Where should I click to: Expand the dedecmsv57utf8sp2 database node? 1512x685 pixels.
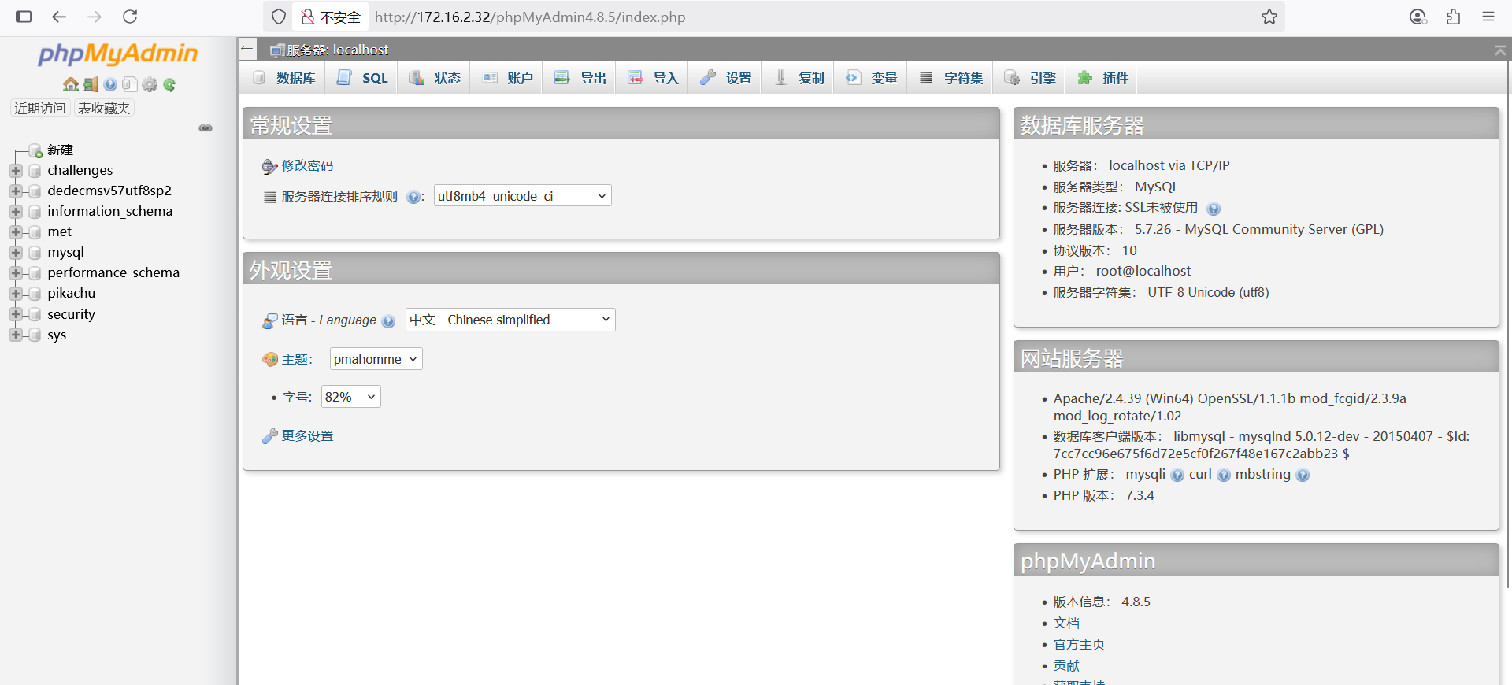15,191
